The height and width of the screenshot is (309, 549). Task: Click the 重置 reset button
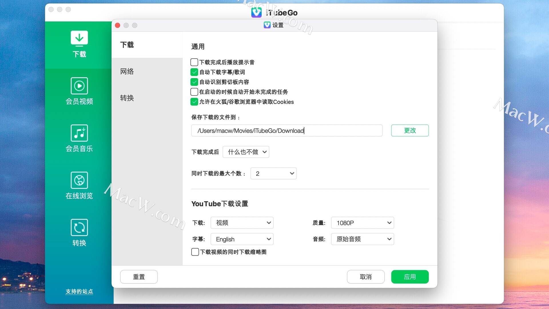139,277
